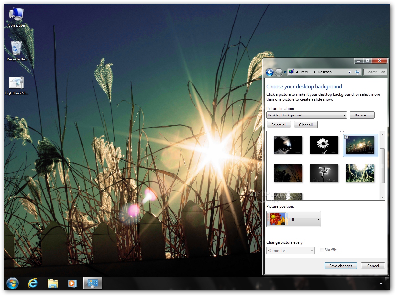Open the Recycle Bin icon
The height and width of the screenshot is (296, 396).
point(16,51)
